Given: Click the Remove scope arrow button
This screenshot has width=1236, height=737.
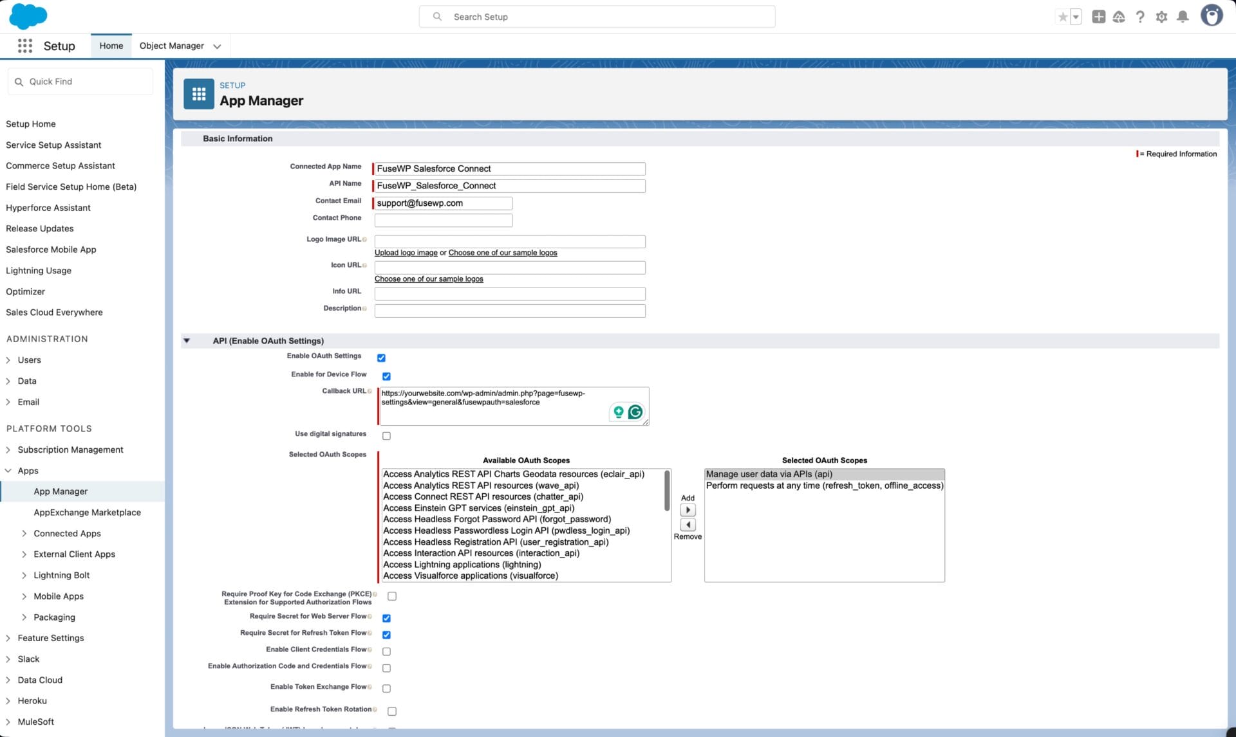Looking at the screenshot, I should 688,525.
